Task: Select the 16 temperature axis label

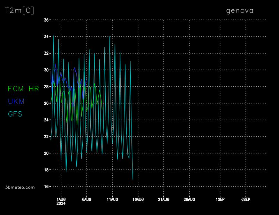Action: [x=46, y=186]
